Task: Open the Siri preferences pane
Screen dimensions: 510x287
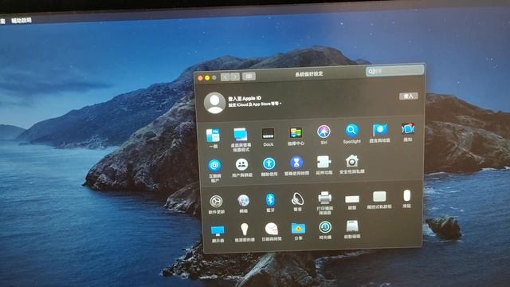Action: [324, 132]
